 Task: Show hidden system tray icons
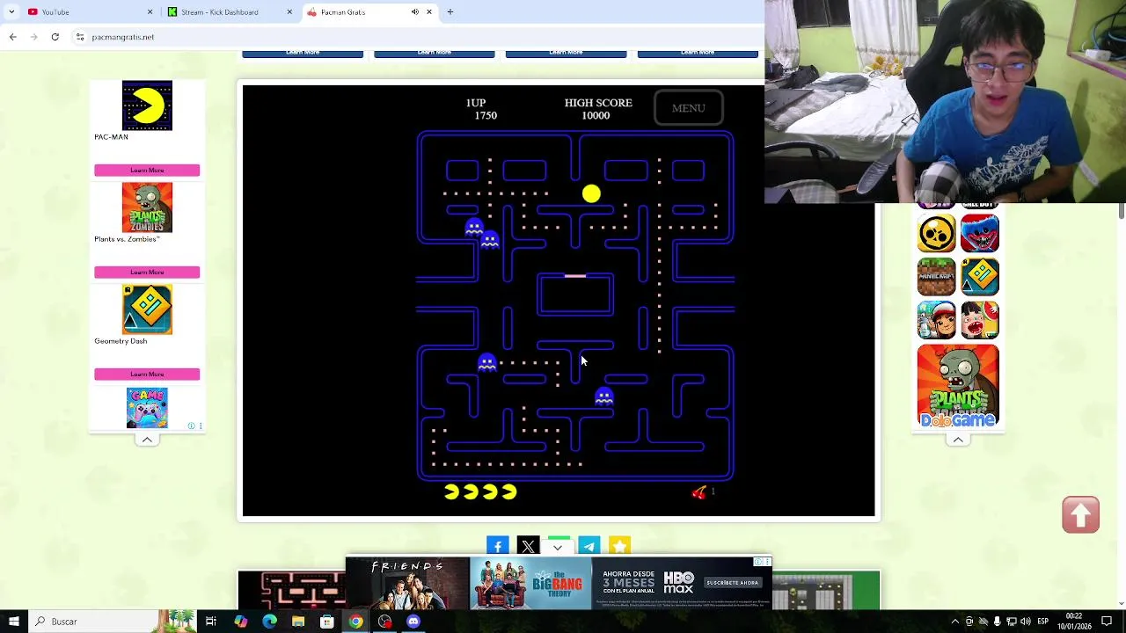pyautogui.click(x=955, y=622)
